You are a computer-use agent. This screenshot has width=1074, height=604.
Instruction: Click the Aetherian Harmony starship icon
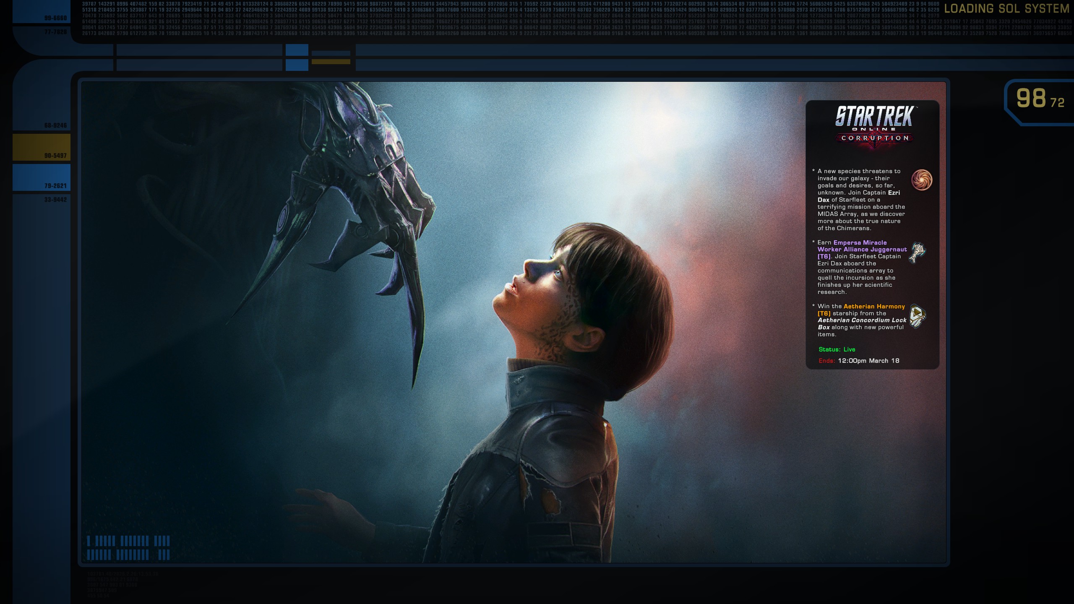(917, 316)
